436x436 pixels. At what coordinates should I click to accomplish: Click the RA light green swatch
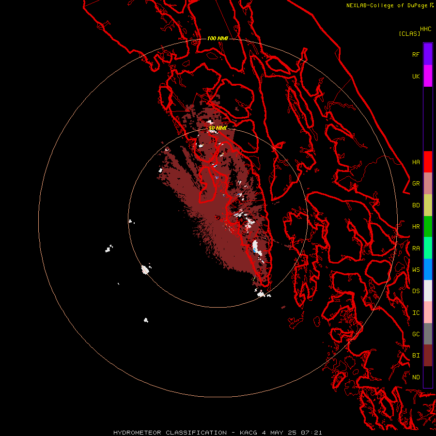[428, 248]
